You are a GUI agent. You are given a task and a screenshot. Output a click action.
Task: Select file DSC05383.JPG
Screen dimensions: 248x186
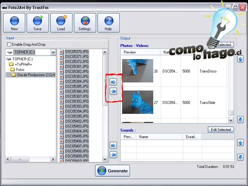(x=77, y=77)
